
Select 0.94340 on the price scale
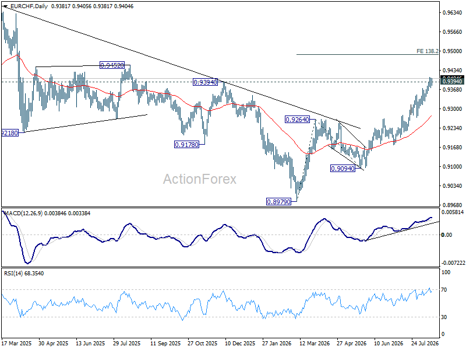(453, 71)
